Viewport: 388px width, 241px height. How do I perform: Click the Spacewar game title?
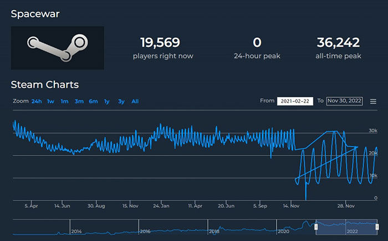(35, 13)
